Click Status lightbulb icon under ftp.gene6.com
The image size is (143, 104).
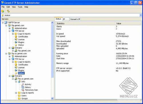(16, 45)
